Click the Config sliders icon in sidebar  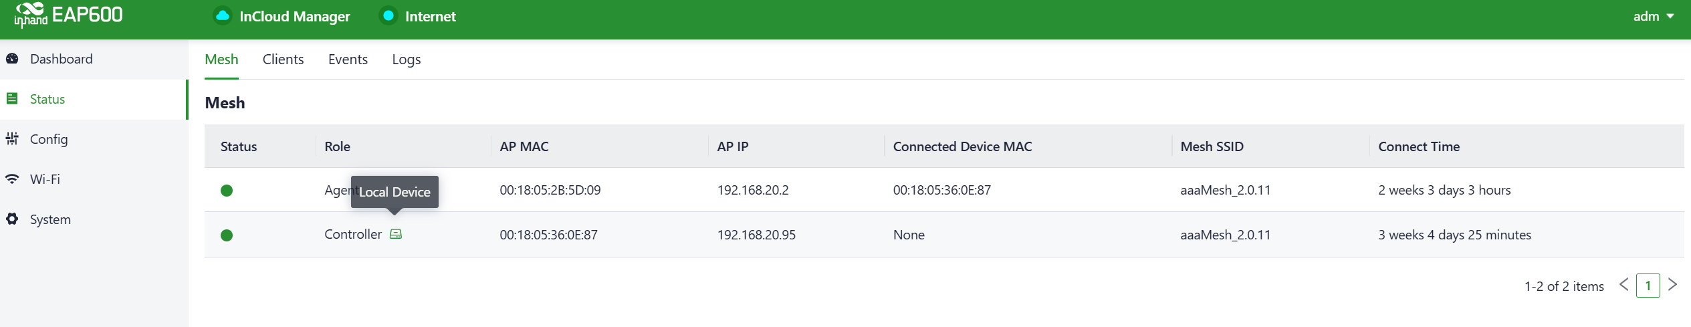[12, 139]
